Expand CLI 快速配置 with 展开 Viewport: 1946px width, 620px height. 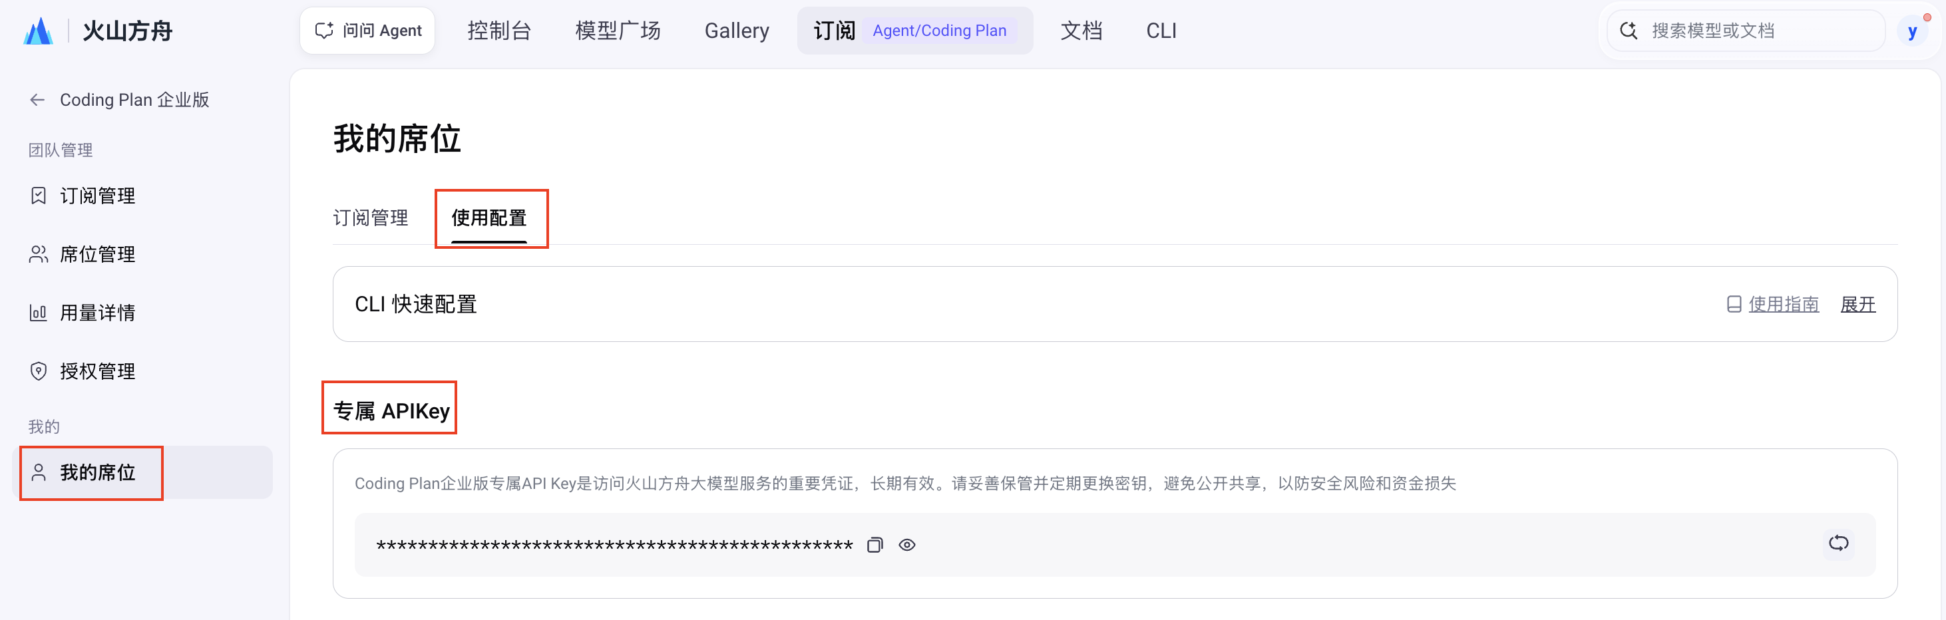pos(1857,304)
